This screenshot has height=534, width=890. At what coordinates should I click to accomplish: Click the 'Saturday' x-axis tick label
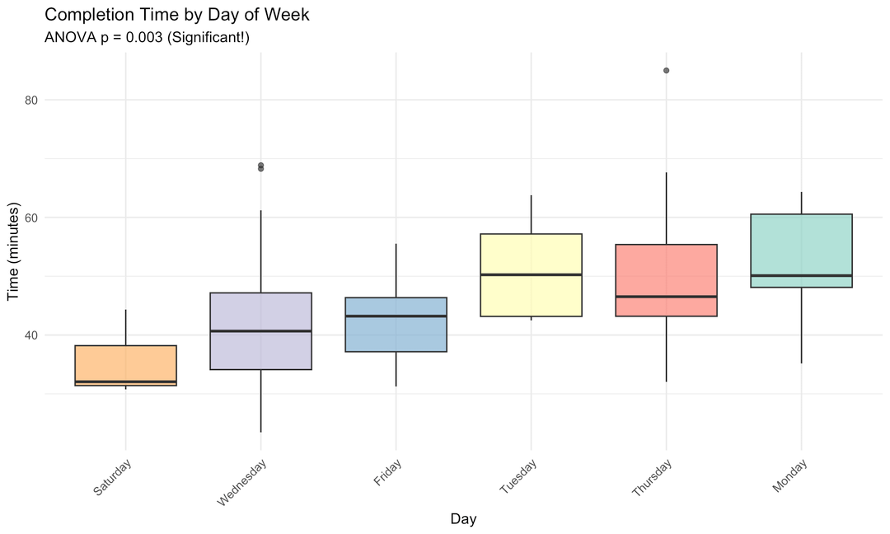(112, 478)
